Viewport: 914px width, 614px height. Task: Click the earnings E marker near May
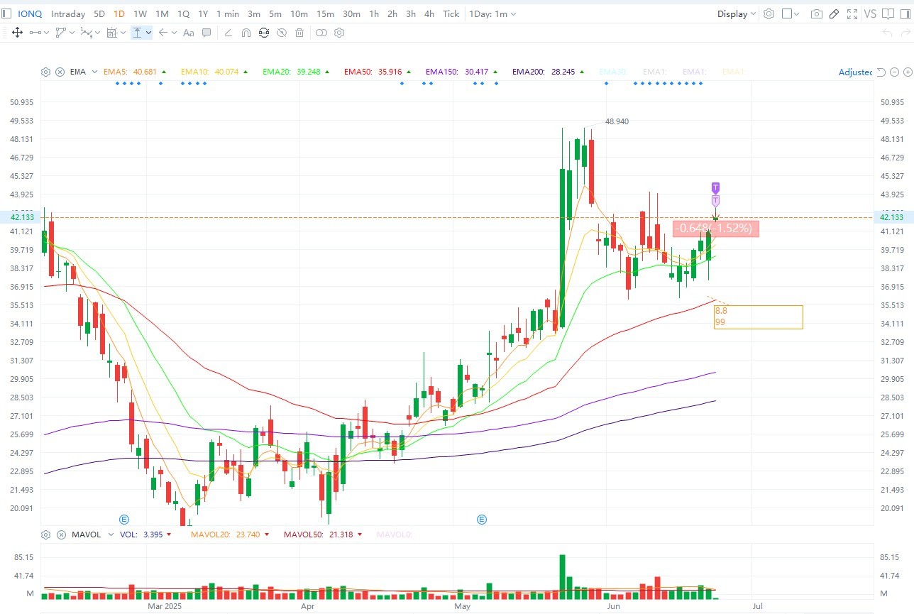click(482, 520)
